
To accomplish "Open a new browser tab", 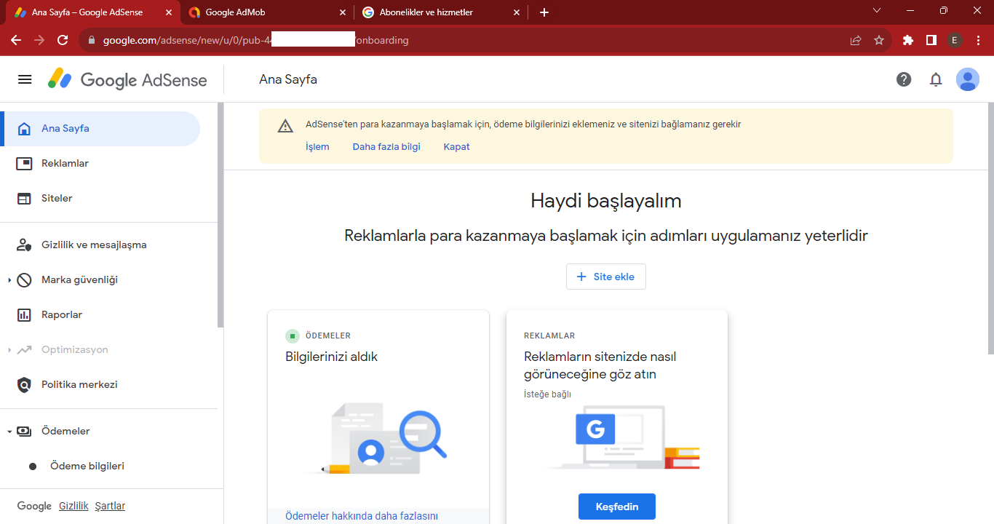I will pos(544,12).
